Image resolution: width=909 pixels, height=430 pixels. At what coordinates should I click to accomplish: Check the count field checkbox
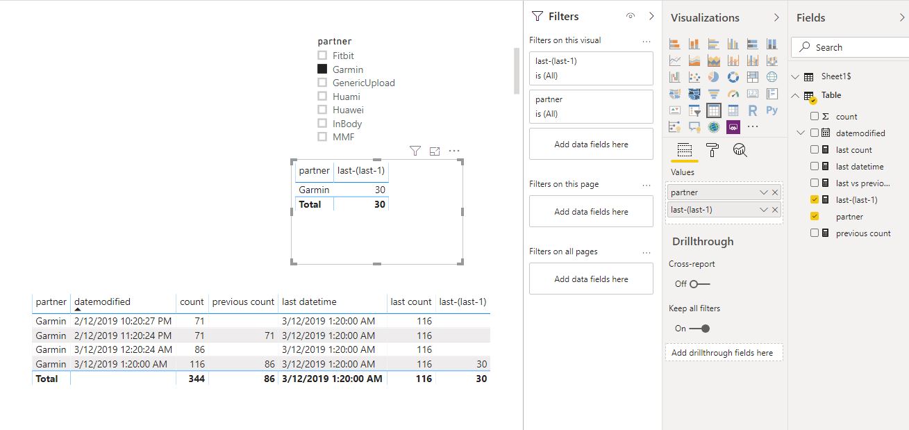tap(815, 116)
